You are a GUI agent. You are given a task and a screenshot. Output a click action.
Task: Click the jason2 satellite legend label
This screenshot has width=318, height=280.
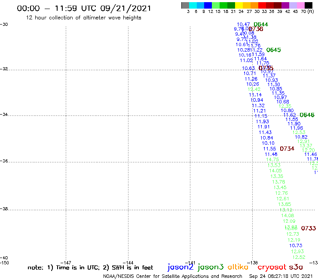pos(180,267)
